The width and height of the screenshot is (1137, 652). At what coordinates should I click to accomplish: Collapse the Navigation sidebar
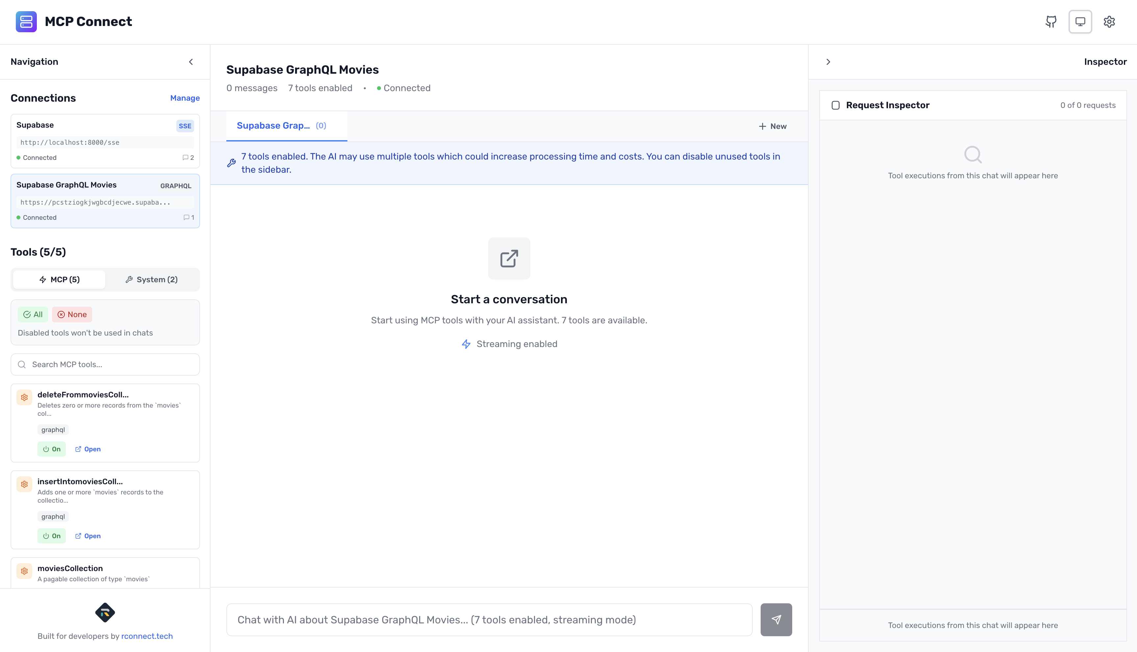(x=191, y=62)
